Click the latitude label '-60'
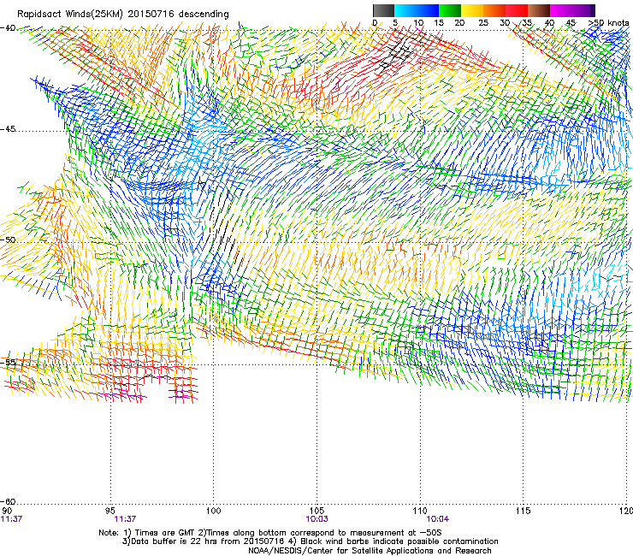The width and height of the screenshot is (633, 556). pos(8,501)
